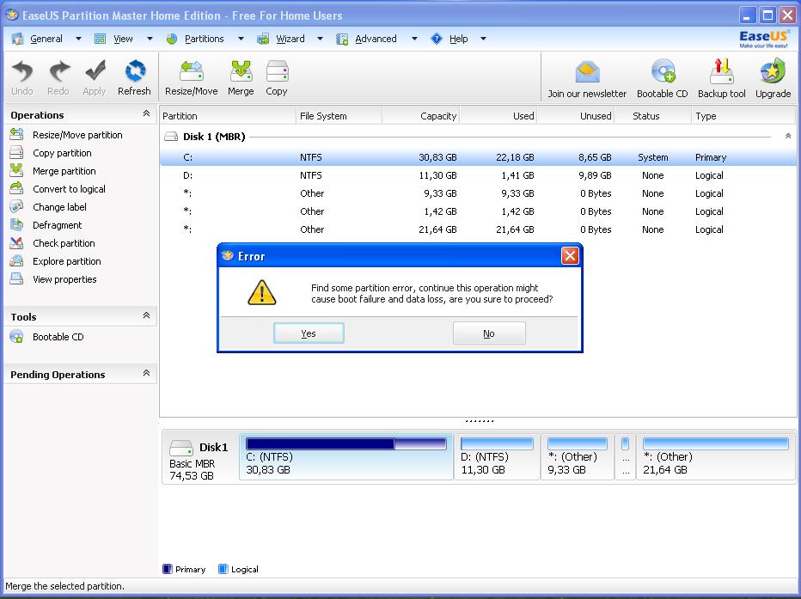
Task: Click No in Error dialog
Action: coord(489,333)
